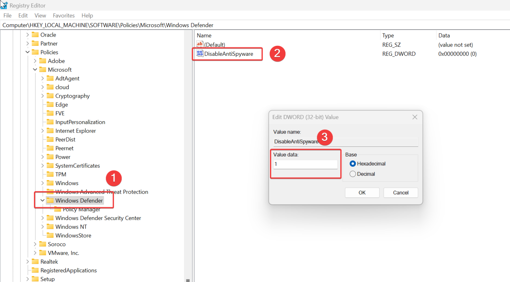Select the Windows Defender Security Center key
This screenshot has height=282, width=510.
click(x=98, y=218)
